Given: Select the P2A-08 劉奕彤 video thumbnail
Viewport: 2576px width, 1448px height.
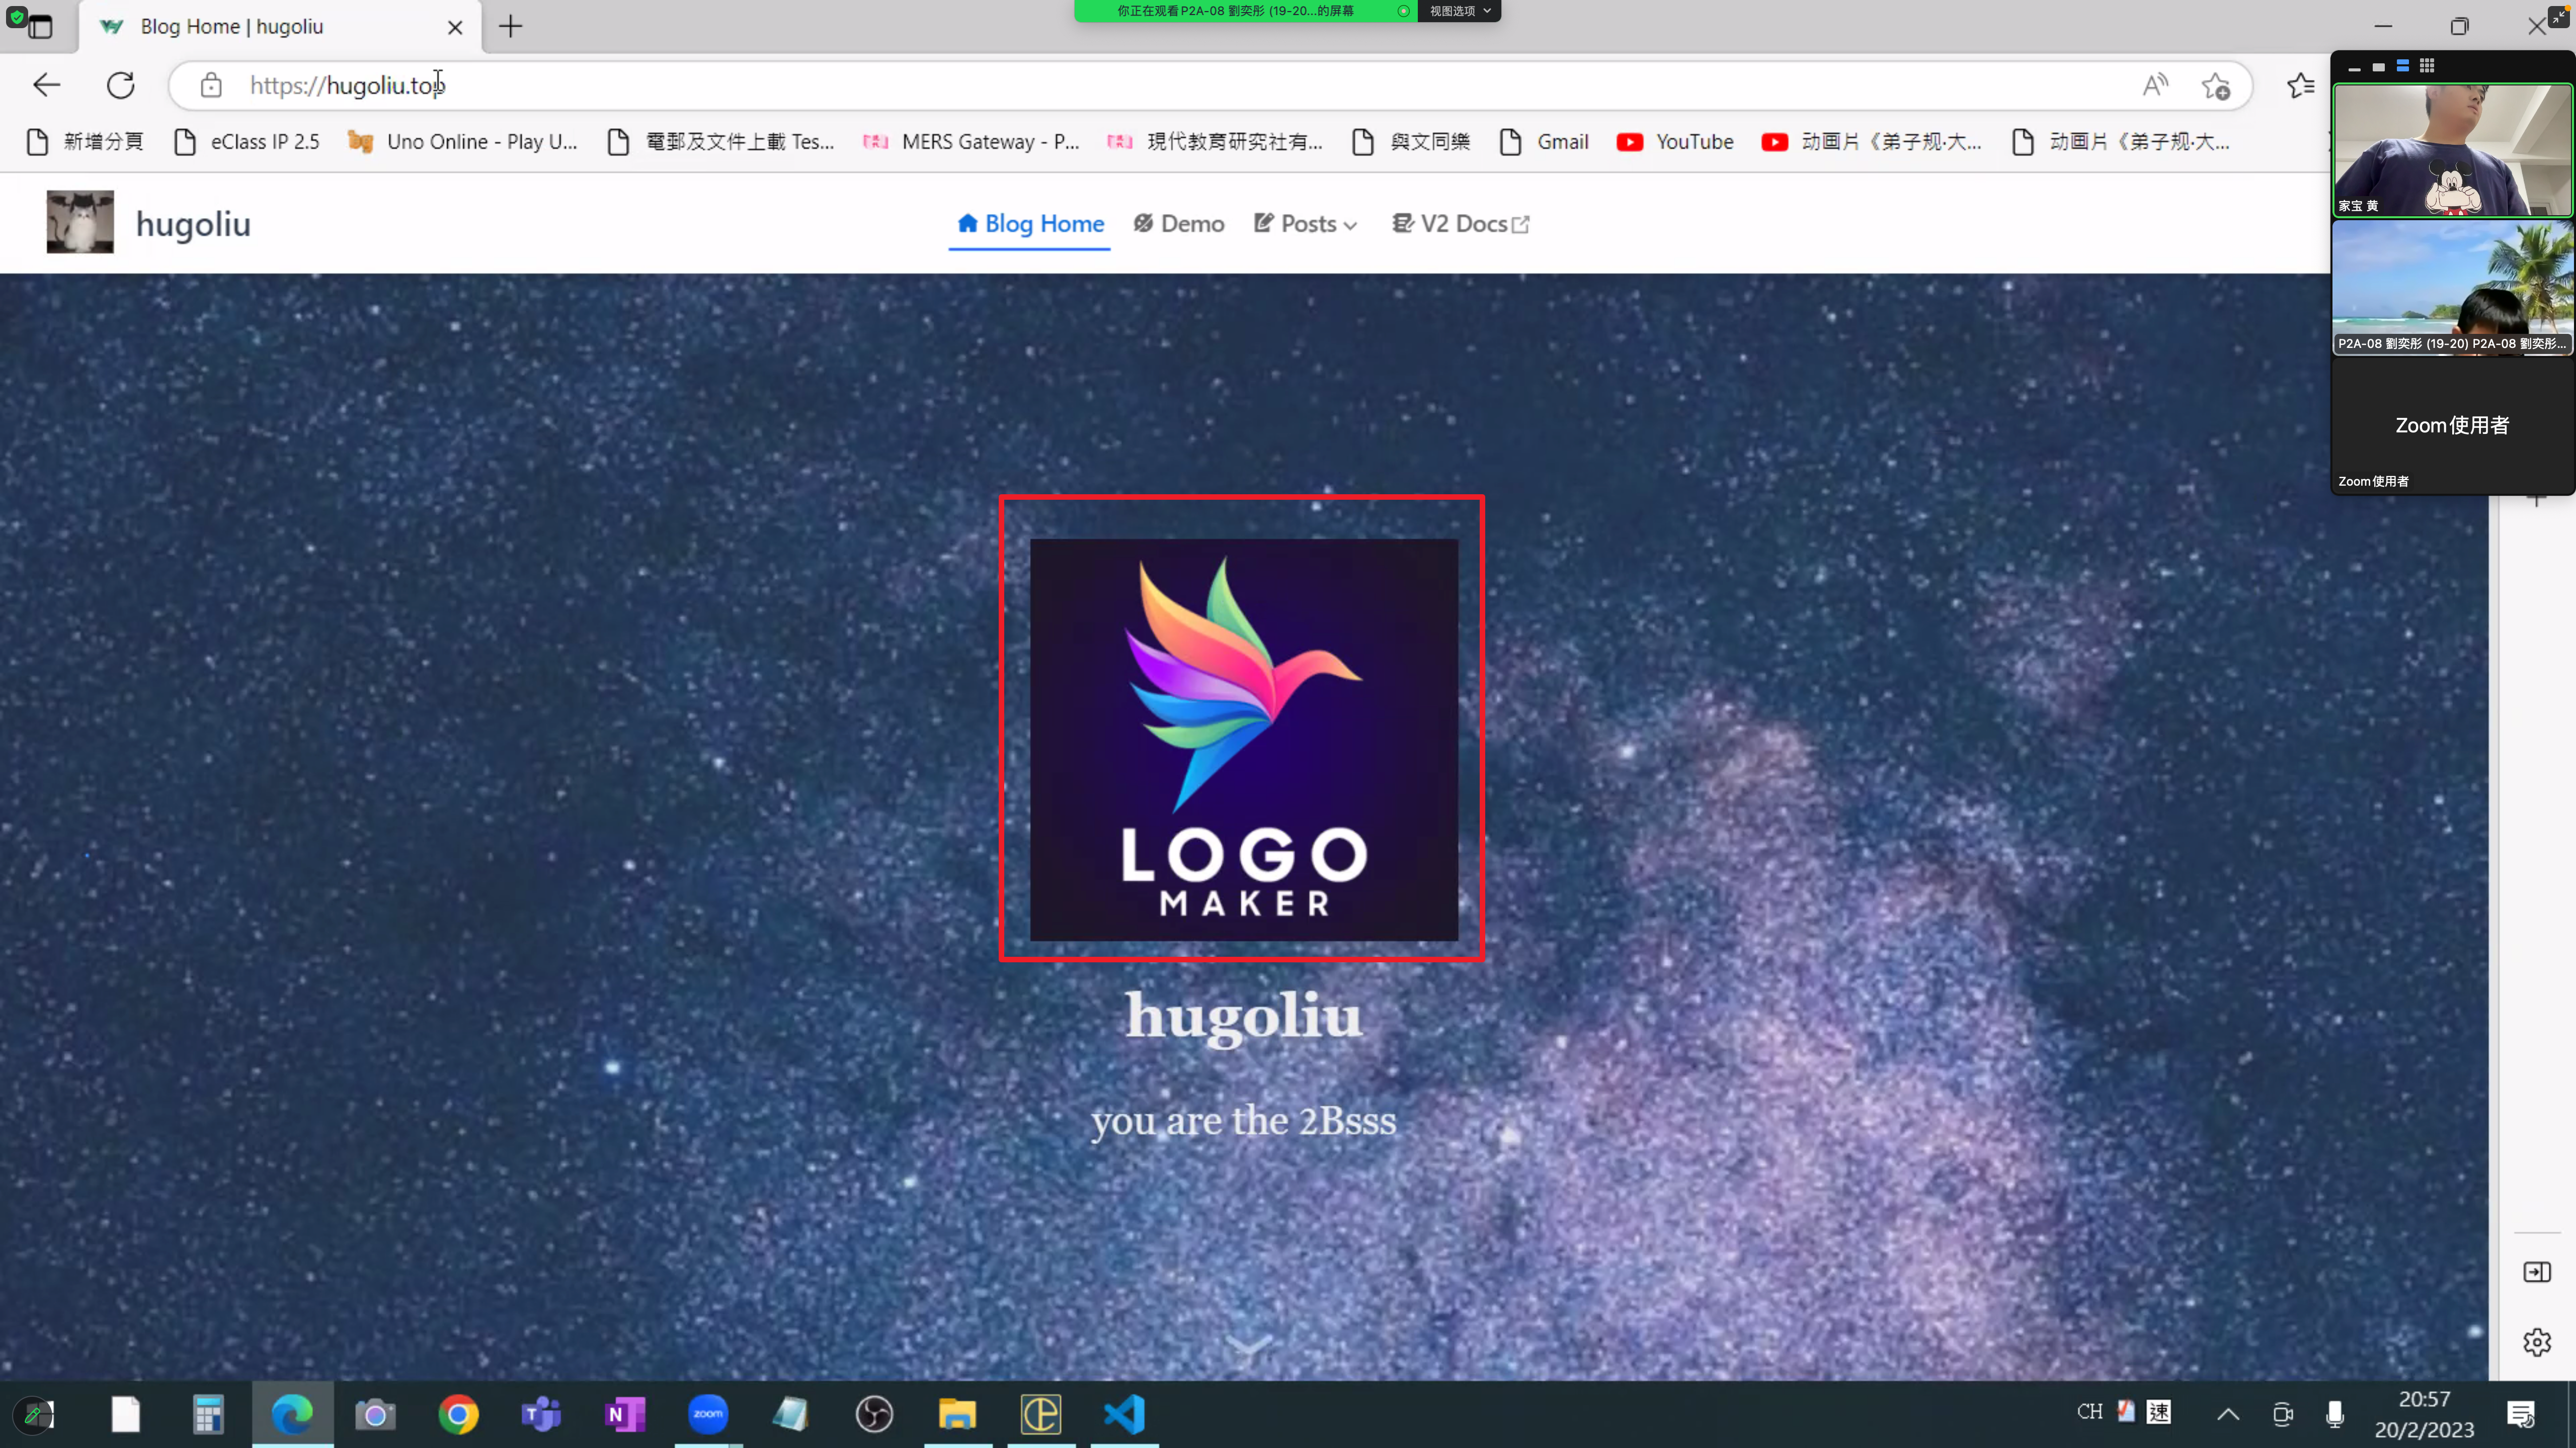Looking at the screenshot, I should [2452, 288].
